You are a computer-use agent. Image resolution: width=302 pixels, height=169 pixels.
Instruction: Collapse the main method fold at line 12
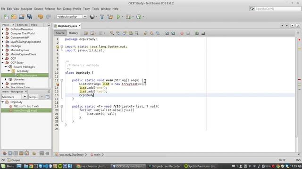pos(62,80)
